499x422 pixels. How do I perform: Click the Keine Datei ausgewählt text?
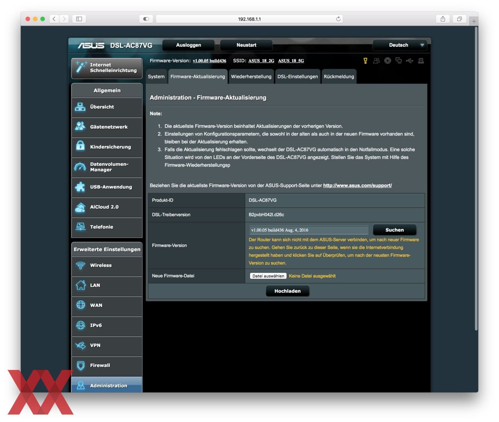tap(312, 276)
